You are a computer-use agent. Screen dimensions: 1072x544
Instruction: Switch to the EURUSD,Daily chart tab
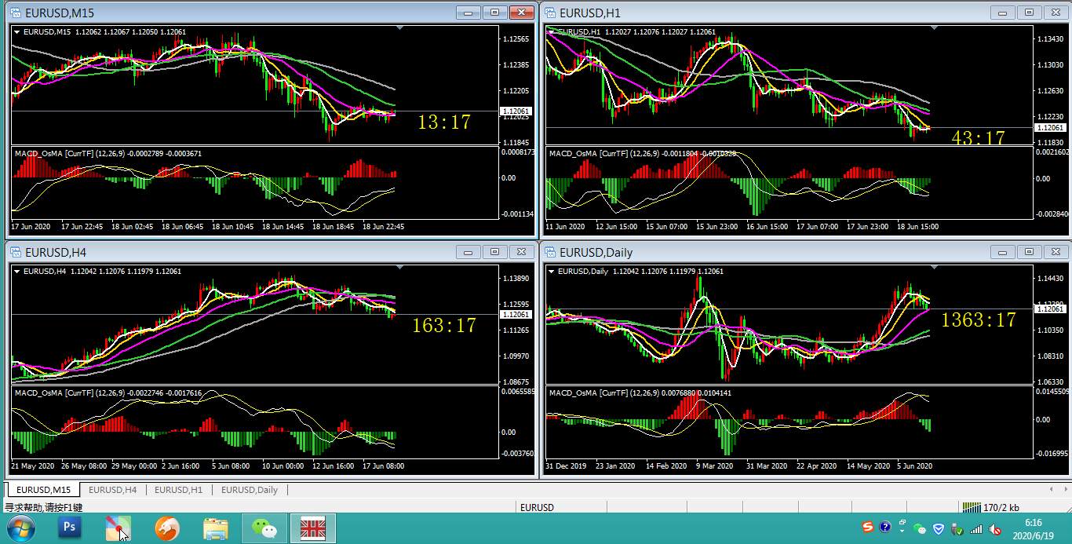pyautogui.click(x=250, y=490)
